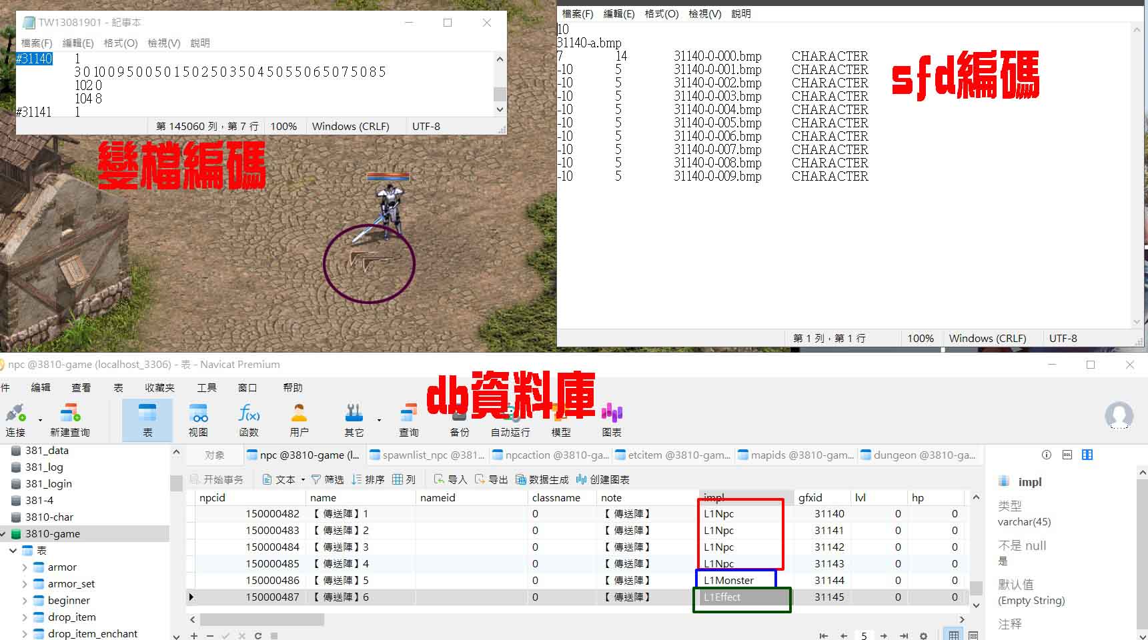This screenshot has width=1148, height=640.
Task: Switch to mapids tab
Action: [795, 455]
